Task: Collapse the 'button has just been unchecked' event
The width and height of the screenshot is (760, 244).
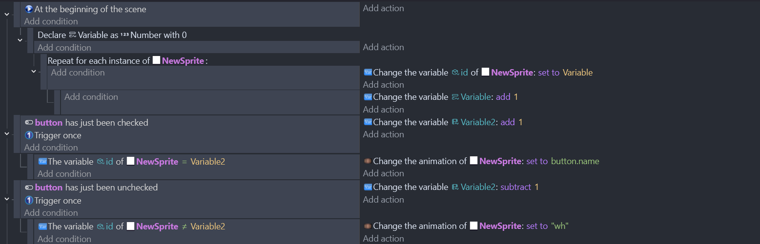Action: click(x=7, y=199)
